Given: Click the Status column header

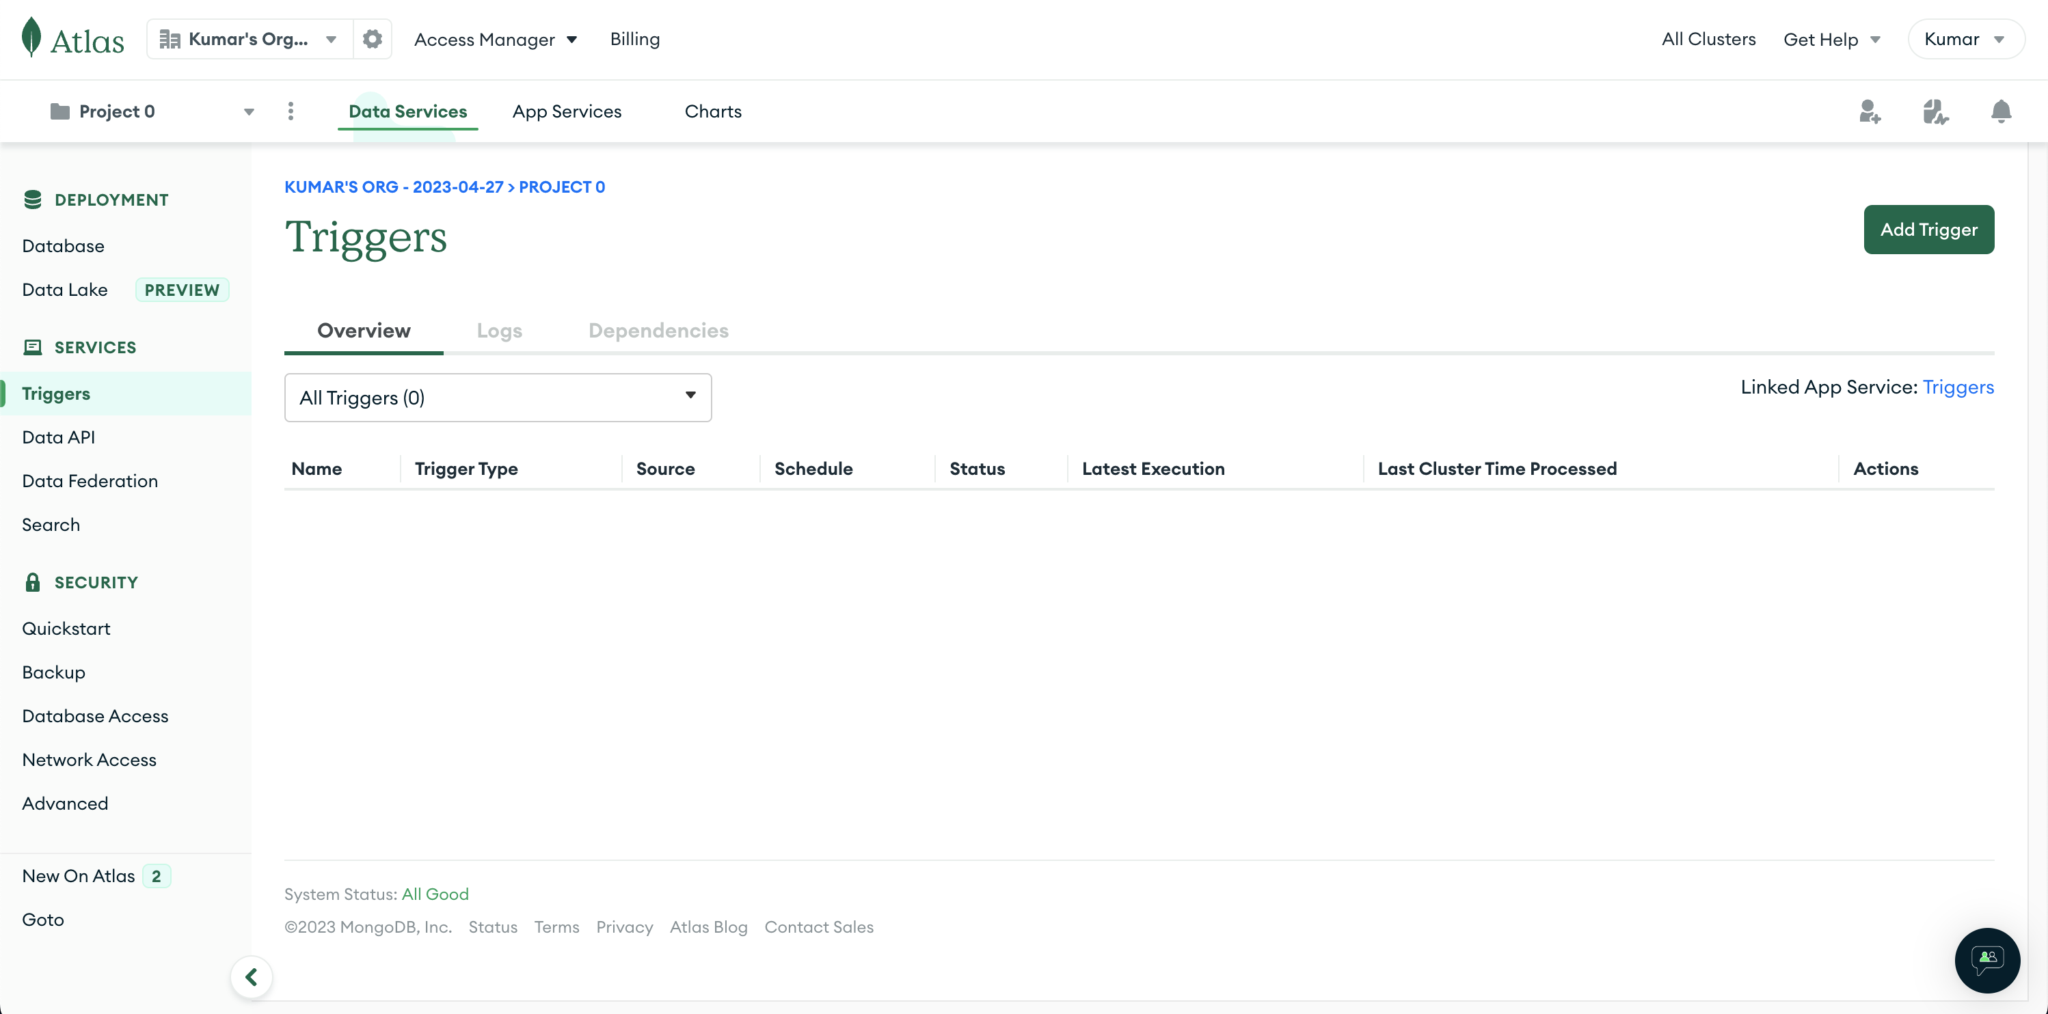Looking at the screenshot, I should (x=977, y=469).
